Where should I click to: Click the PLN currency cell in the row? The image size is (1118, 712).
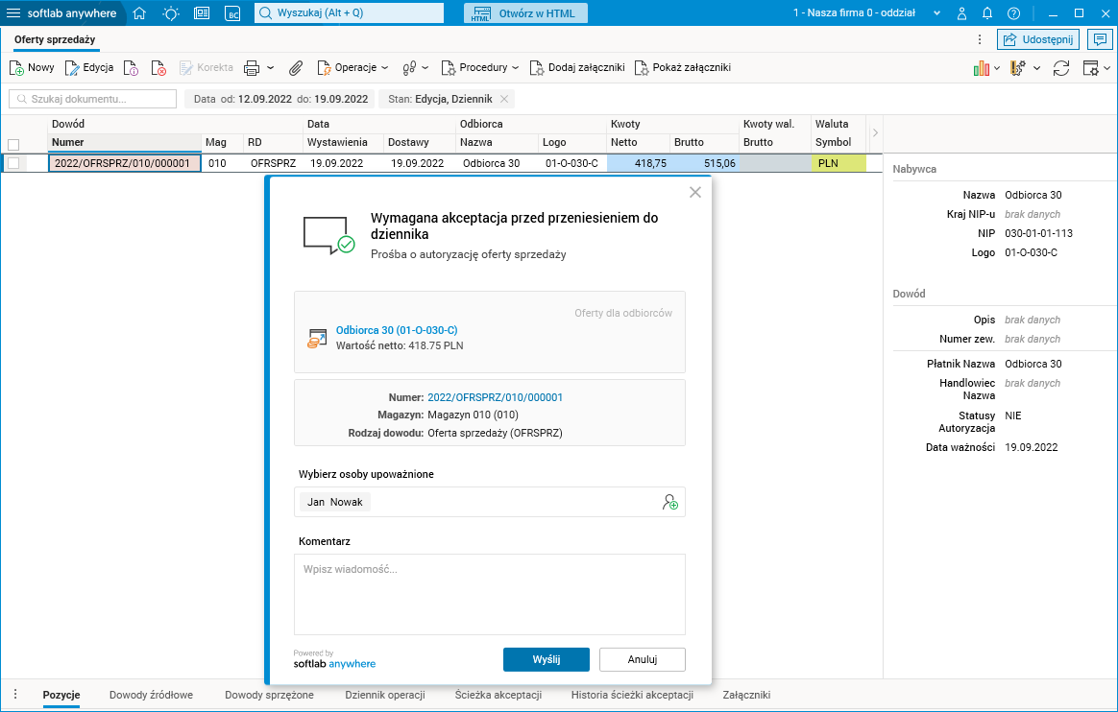838,163
